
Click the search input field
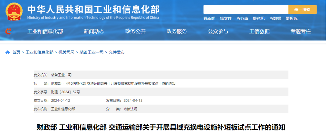[246, 10]
